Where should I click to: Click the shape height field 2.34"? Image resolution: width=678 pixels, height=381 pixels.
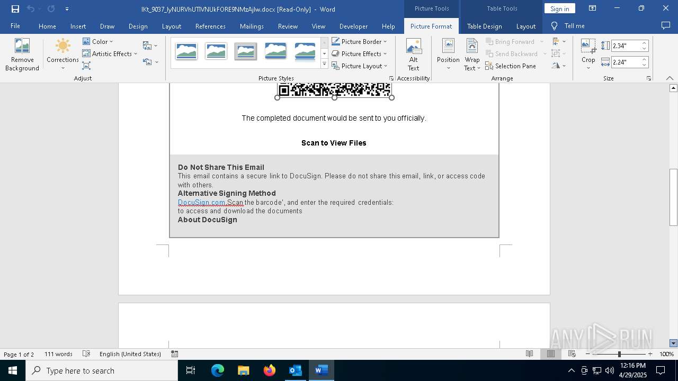[x=626, y=46]
